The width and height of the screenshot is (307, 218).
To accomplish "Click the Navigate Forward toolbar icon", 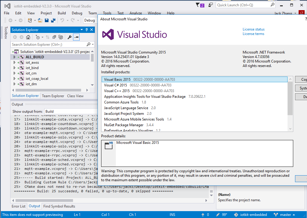I will click(x=20, y=20).
